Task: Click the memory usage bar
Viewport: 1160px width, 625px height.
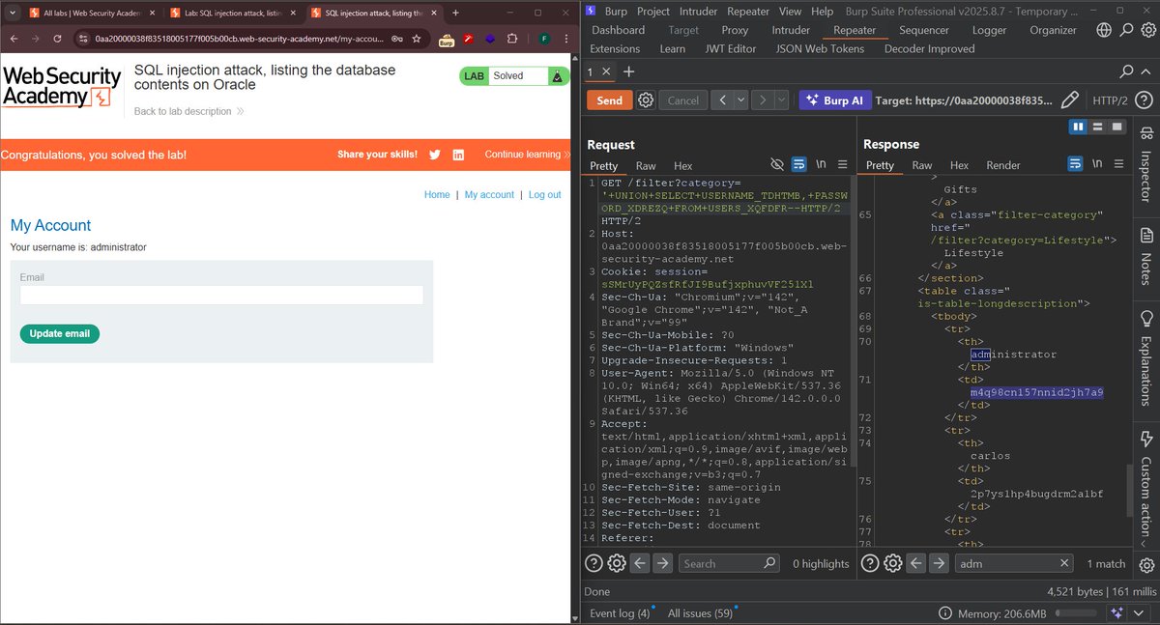Action: point(1077,613)
